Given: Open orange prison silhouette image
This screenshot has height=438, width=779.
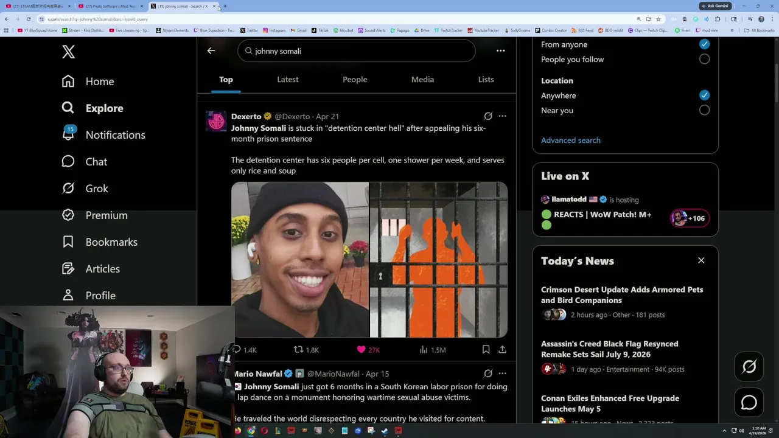Looking at the screenshot, I should [439, 260].
